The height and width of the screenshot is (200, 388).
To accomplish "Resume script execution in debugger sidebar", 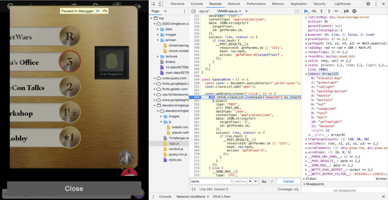I will click(306, 11).
